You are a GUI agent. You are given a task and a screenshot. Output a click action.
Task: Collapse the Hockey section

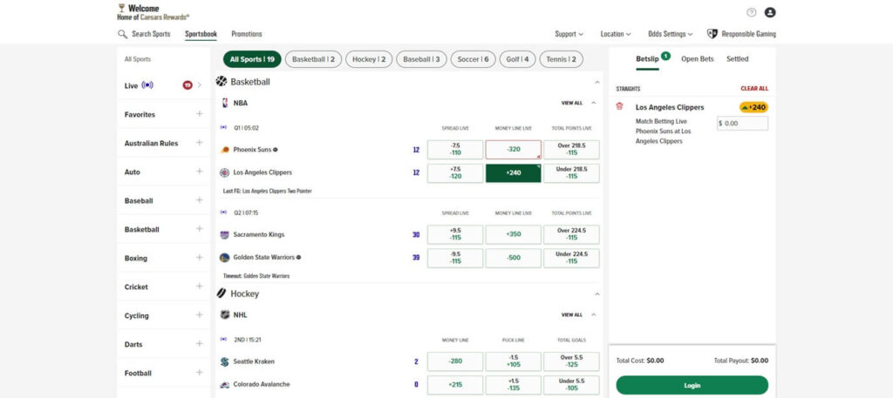[596, 294]
